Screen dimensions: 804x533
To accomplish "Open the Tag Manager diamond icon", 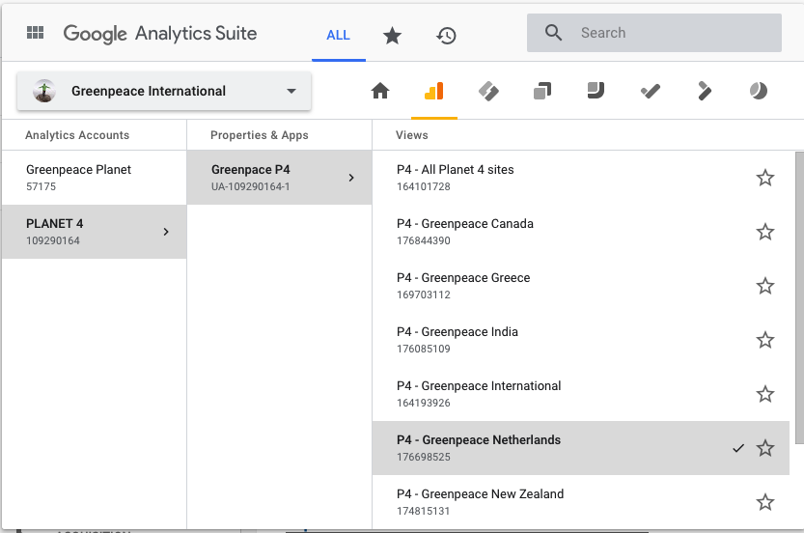I will pyautogui.click(x=488, y=92).
